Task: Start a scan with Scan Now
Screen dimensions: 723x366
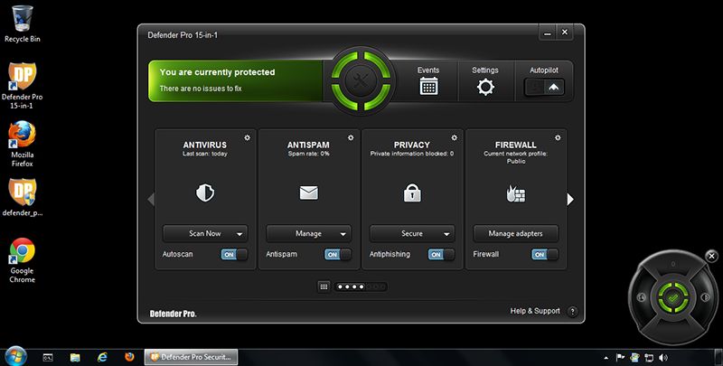Action: (x=205, y=234)
